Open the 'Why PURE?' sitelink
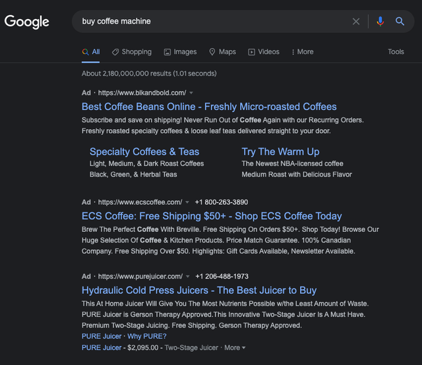The image size is (422, 365). 147,336
